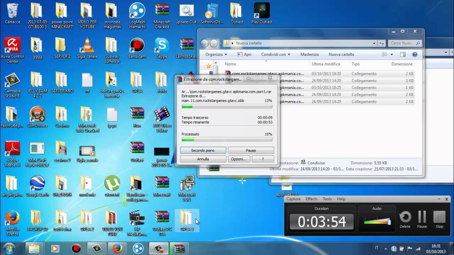Screen dimensions: 454x255
Task: Click Secondo piano in extraction dialog
Action: point(203,151)
